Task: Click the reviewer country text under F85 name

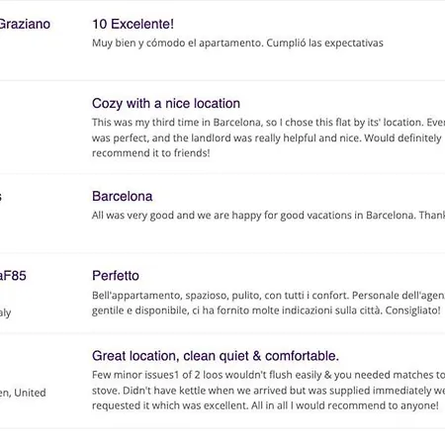Action: (x=6, y=312)
